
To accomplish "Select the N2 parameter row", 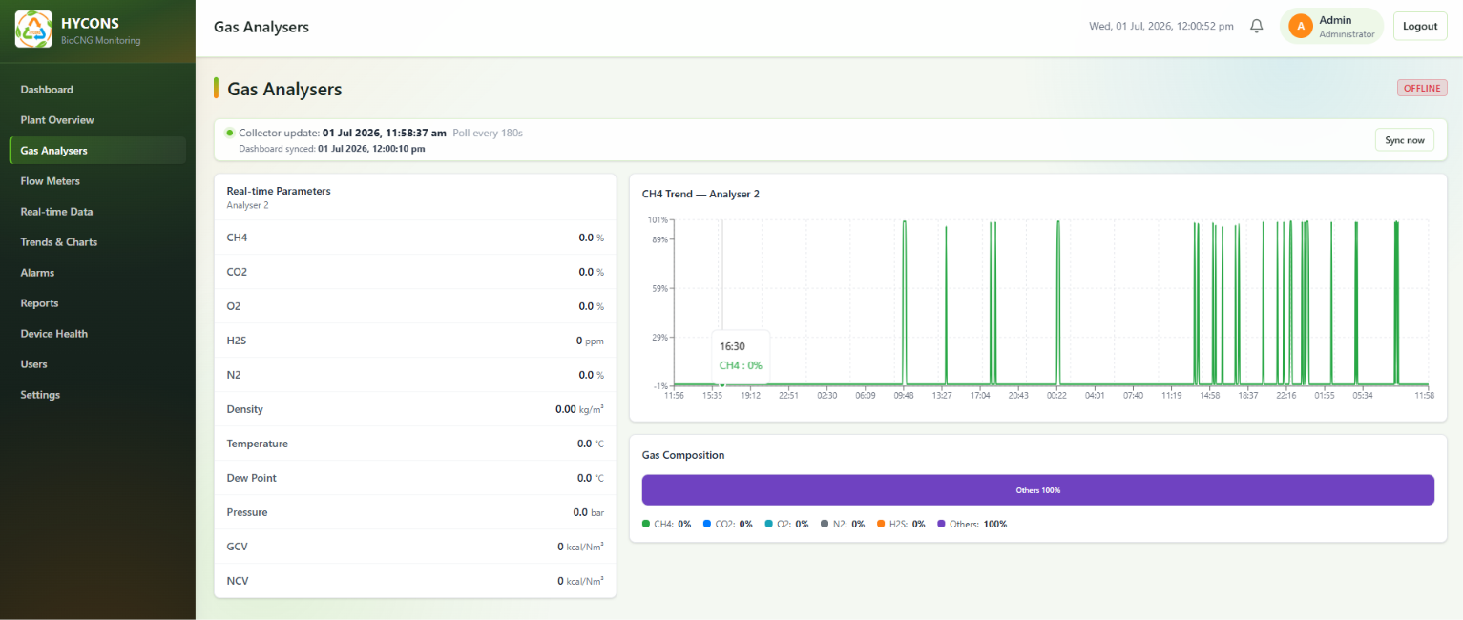I will 415,375.
